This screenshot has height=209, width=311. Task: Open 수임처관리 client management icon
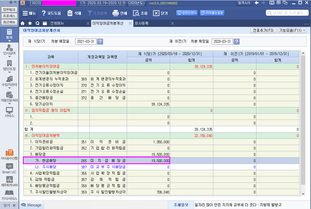(9, 81)
